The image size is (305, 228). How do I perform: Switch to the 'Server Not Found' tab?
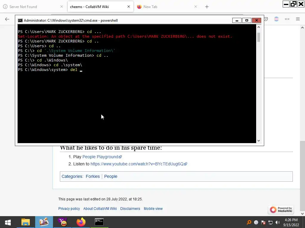(33, 7)
